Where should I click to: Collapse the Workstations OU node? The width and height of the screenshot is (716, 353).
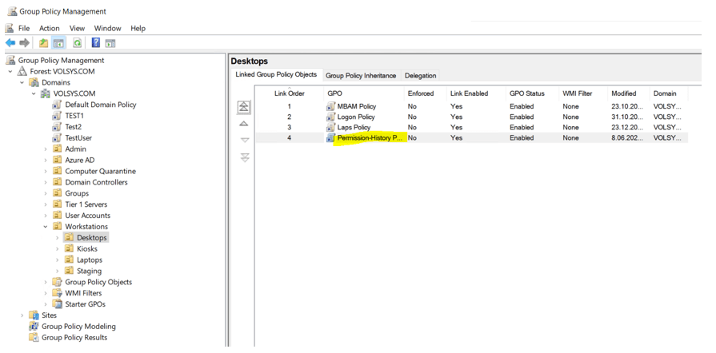(46, 227)
